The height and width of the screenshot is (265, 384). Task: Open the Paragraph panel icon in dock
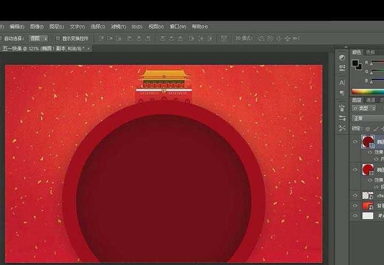[x=342, y=94]
